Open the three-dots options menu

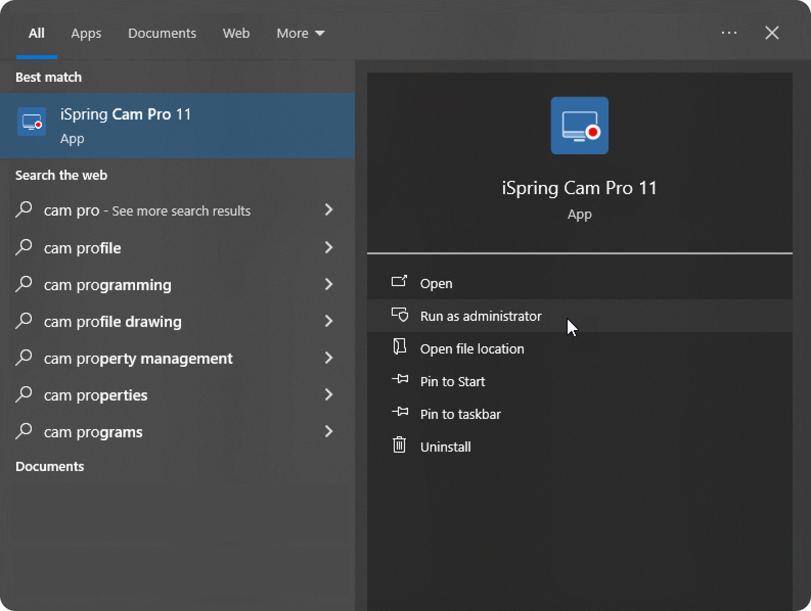point(729,33)
